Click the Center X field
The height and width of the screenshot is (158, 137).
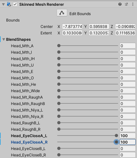tap(72, 26)
